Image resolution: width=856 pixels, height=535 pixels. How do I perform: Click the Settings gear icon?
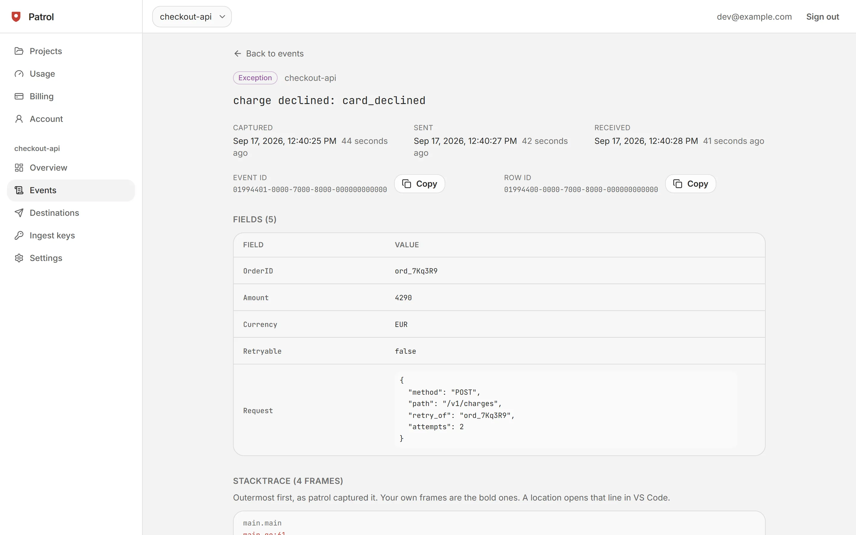19,258
